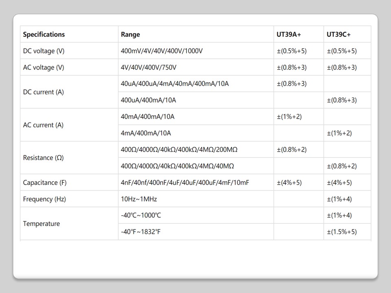
Task: Select the Temperature row label
Action: 42,224
